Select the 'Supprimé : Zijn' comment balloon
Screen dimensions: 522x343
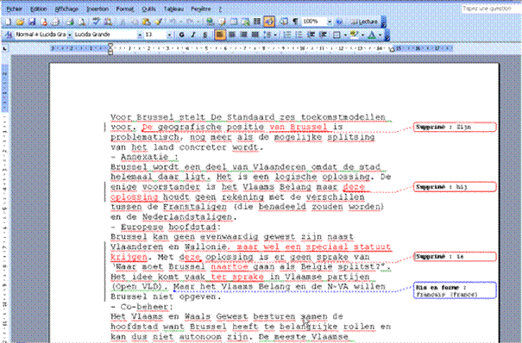click(x=455, y=127)
